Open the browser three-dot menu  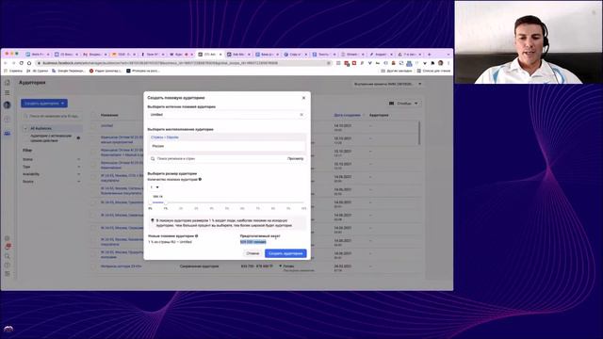click(448, 63)
